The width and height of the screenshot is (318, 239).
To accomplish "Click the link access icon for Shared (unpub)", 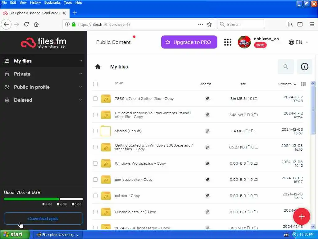I will pos(207,131).
